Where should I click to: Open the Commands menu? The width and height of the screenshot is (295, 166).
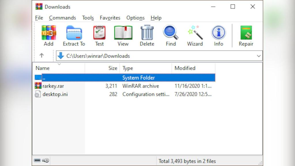pos(63,18)
